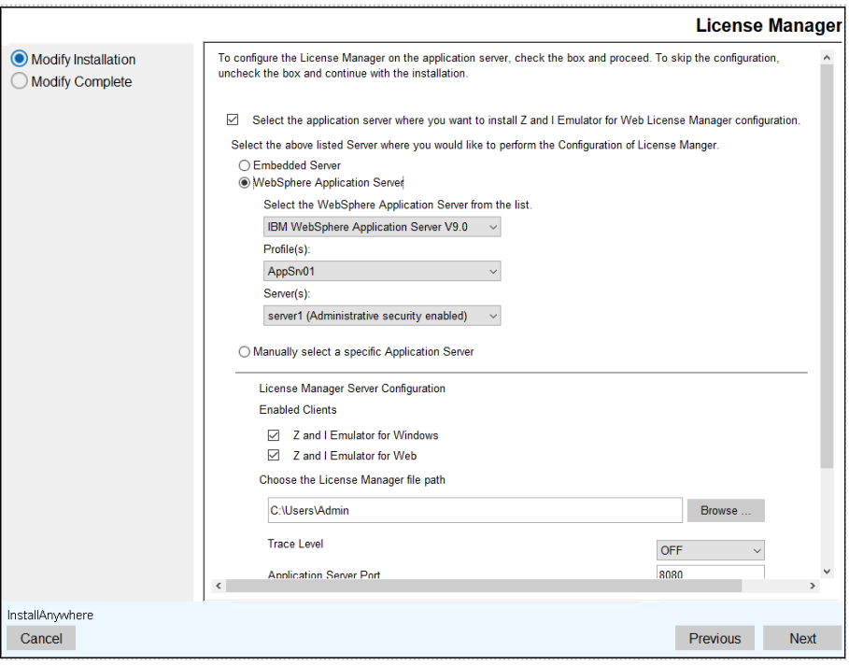Viewport: 849px width, 665px height.
Task: Go back with the Previous button
Action: click(715, 639)
